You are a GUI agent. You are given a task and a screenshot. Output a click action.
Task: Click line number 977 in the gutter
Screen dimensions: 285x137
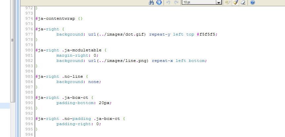tap(29, 34)
